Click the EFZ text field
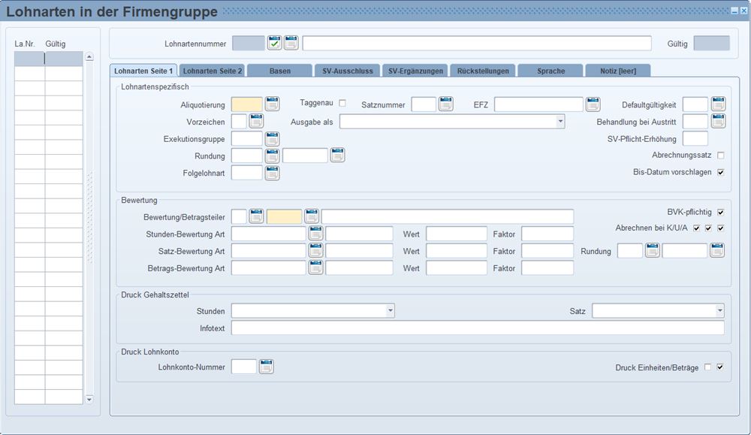The width and height of the screenshot is (751, 435). click(x=538, y=104)
